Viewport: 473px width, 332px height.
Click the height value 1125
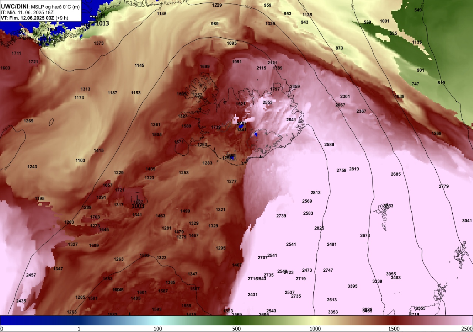pos(307,15)
